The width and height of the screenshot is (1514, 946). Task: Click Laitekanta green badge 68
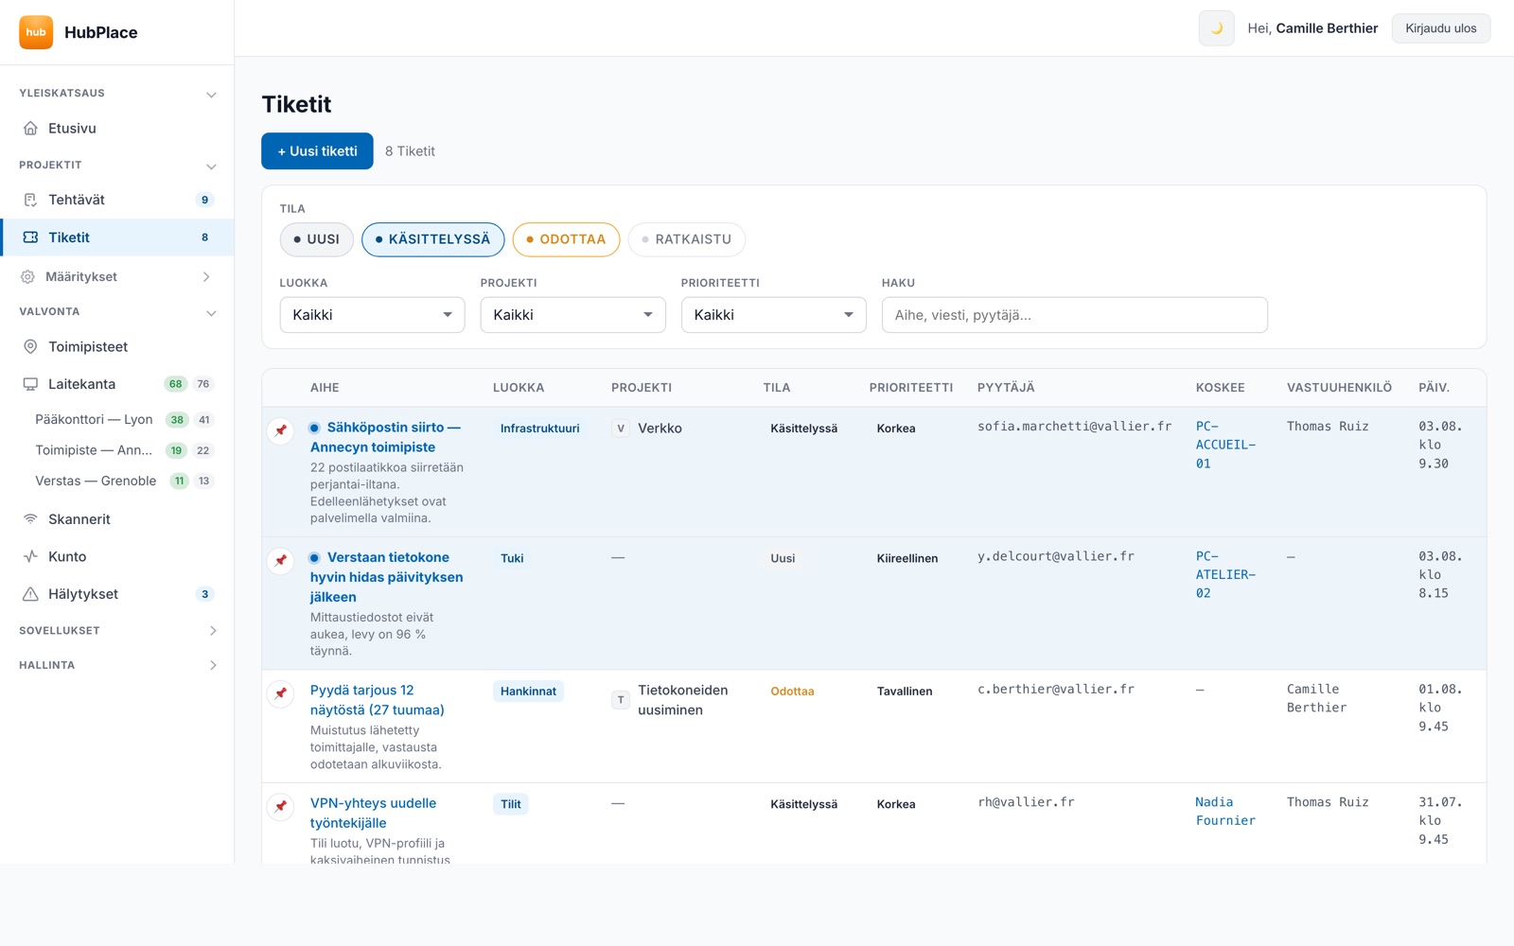[176, 384]
